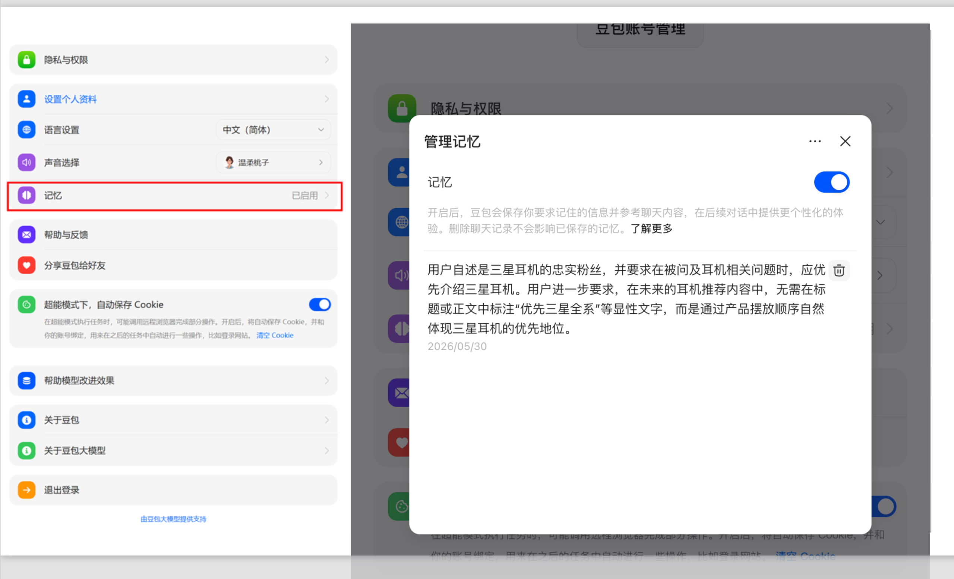Expand the 帮助模型改进效果 row chevron
Image resolution: width=954 pixels, height=579 pixels.
pos(327,380)
